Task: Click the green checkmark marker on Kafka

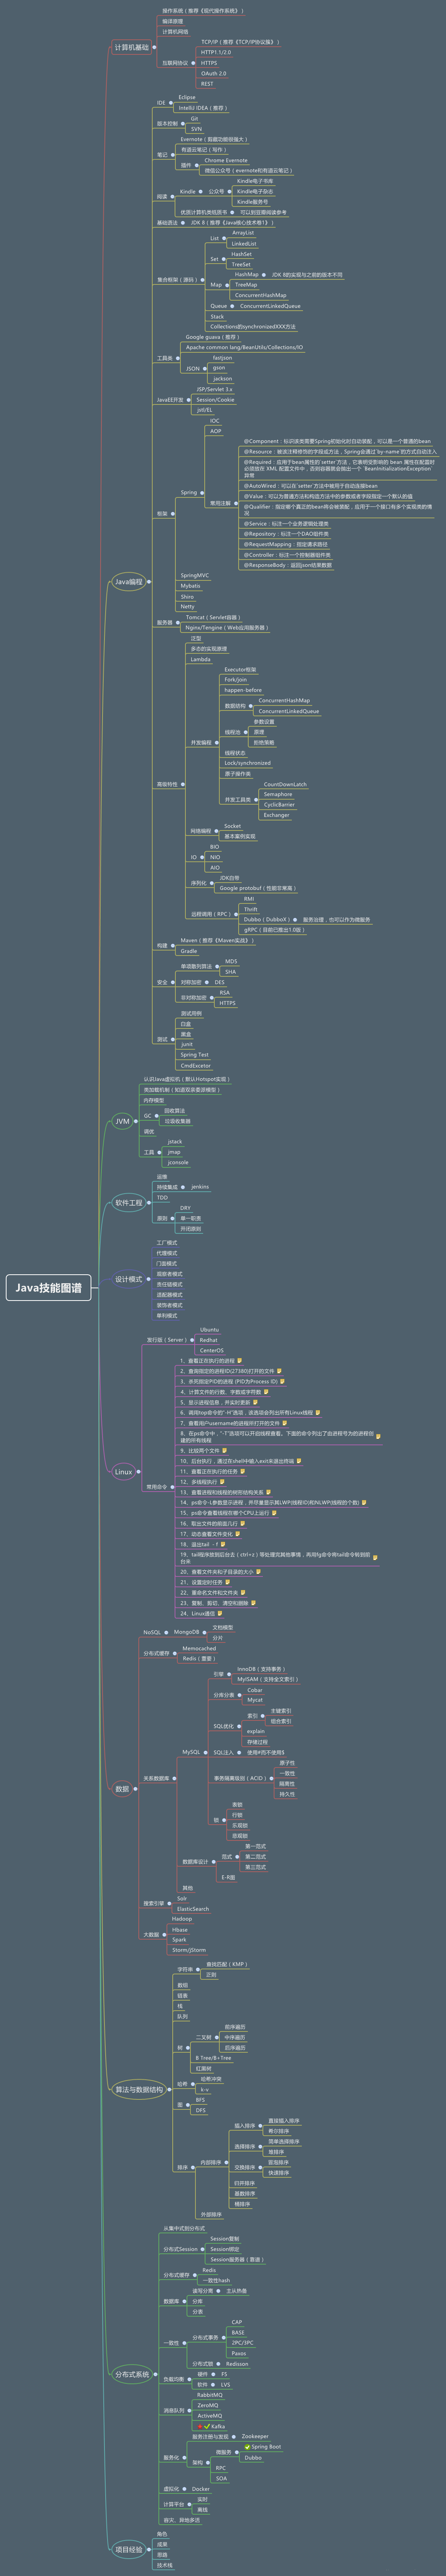Action: tap(207, 2426)
